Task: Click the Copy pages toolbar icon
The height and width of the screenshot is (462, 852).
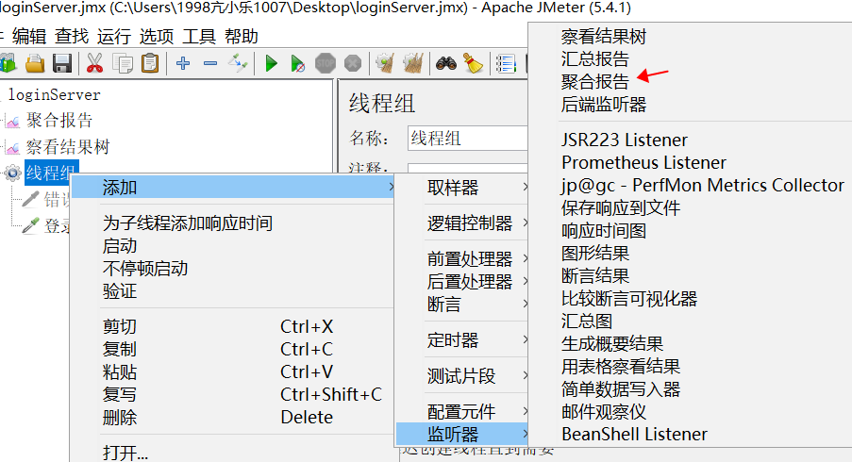Action: [x=123, y=63]
